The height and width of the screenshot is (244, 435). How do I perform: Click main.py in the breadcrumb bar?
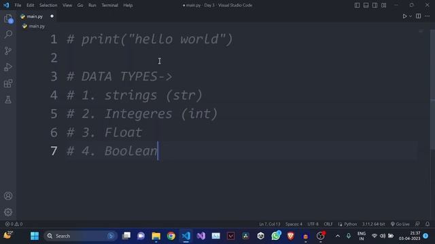[x=37, y=26]
